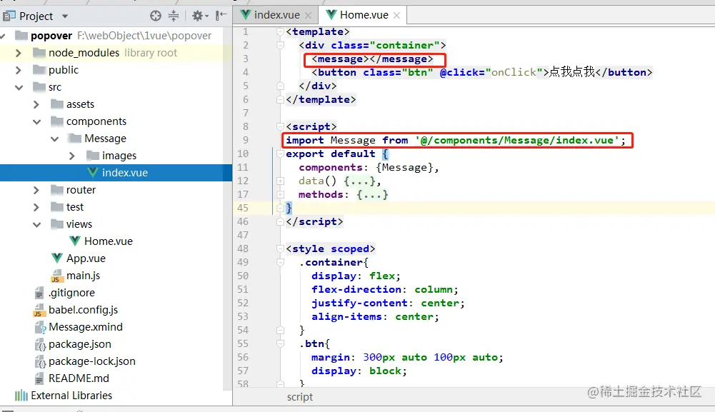This screenshot has height=412, width=715.
Task: Collapse the src folder
Action: [x=19, y=87]
